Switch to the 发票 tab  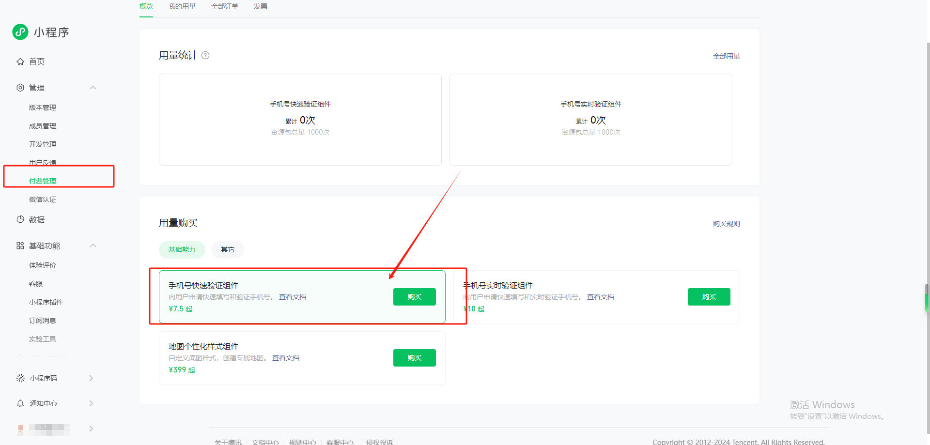(x=261, y=6)
